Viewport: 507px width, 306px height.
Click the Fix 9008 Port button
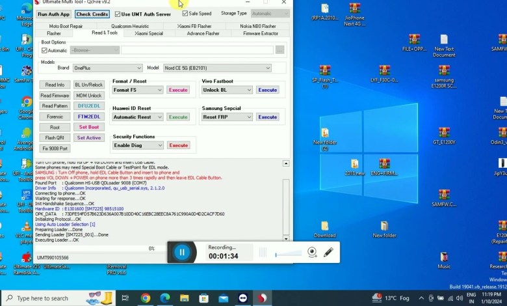55,148
